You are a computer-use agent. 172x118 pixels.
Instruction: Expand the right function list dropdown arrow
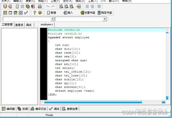104,19
